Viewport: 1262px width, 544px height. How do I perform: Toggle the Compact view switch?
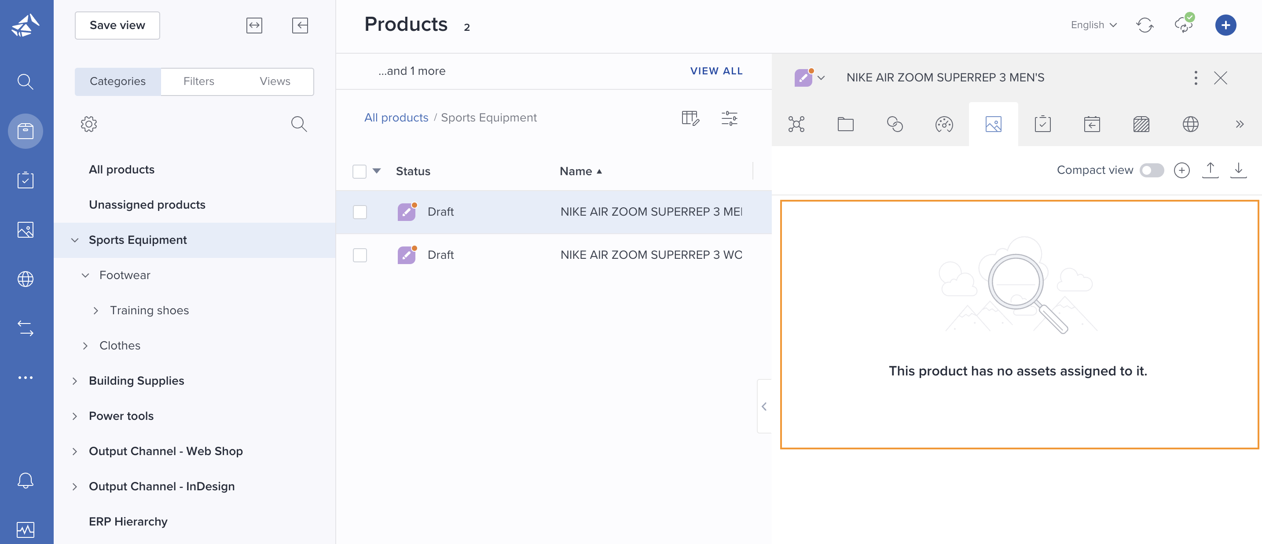[1152, 170]
